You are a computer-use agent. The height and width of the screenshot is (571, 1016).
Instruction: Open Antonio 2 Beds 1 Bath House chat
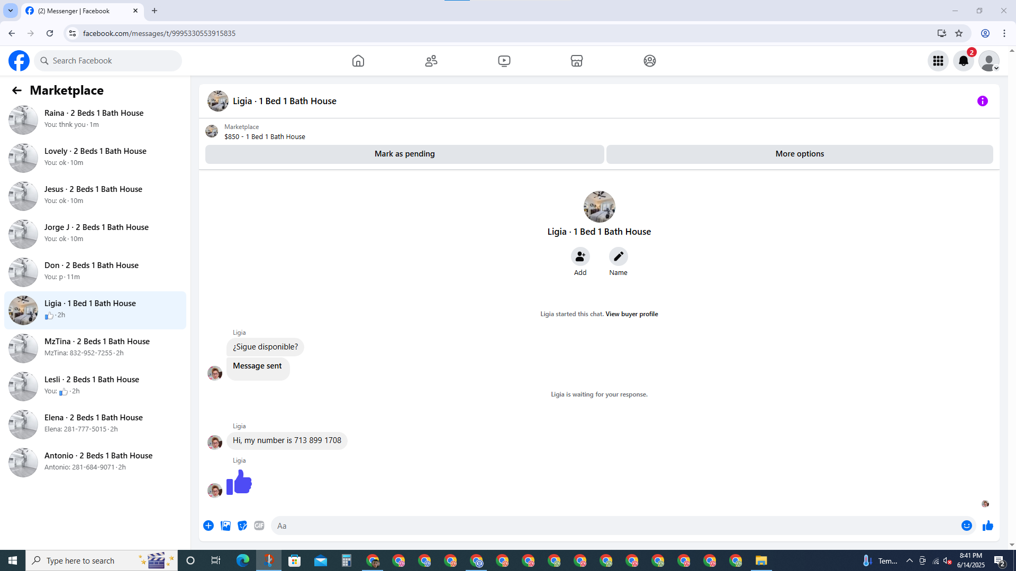95,462
